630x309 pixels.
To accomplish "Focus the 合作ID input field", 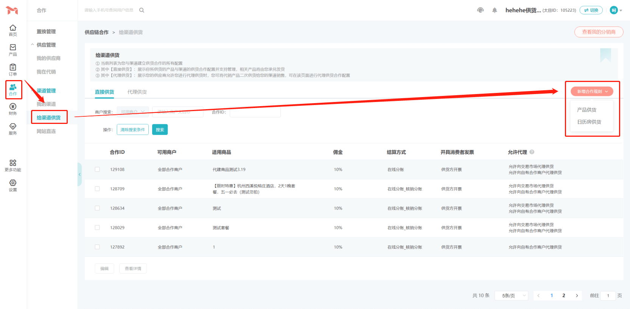I will (x=255, y=112).
